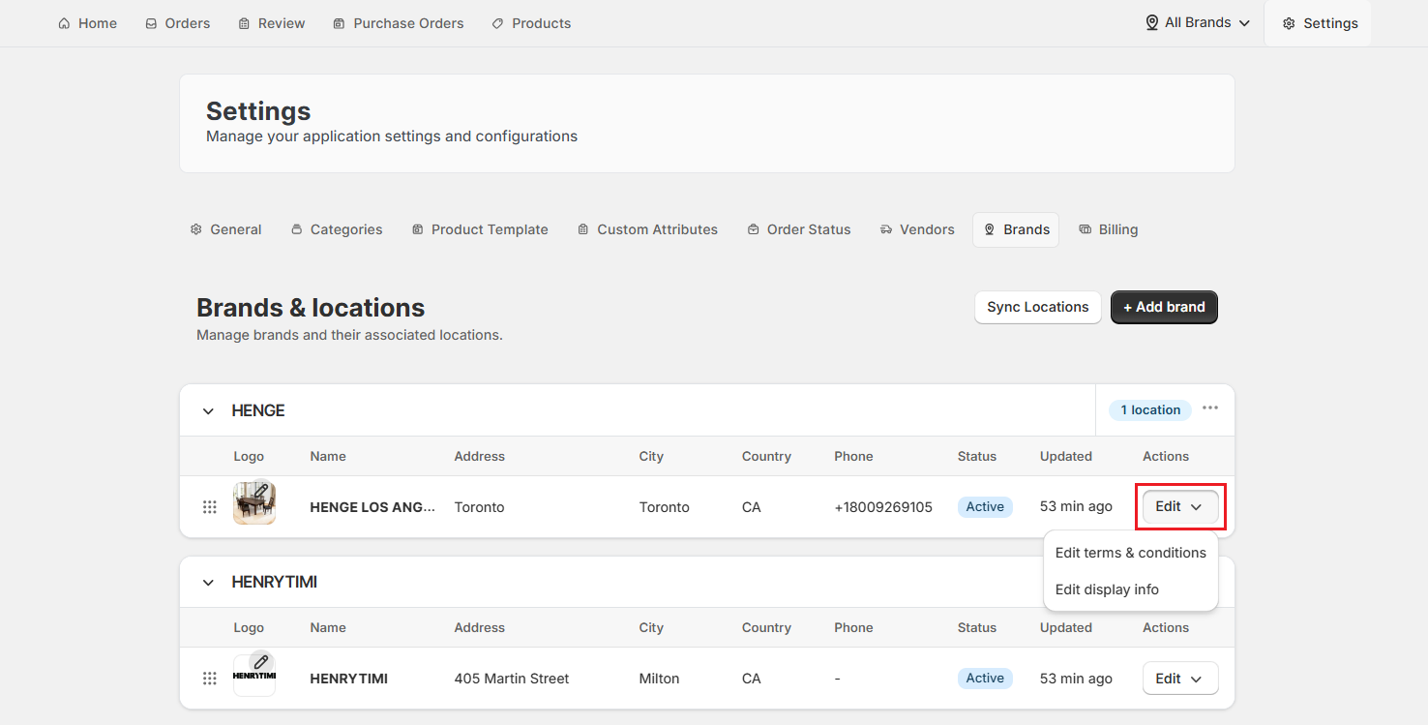Click phone number +18009269105

883,507
